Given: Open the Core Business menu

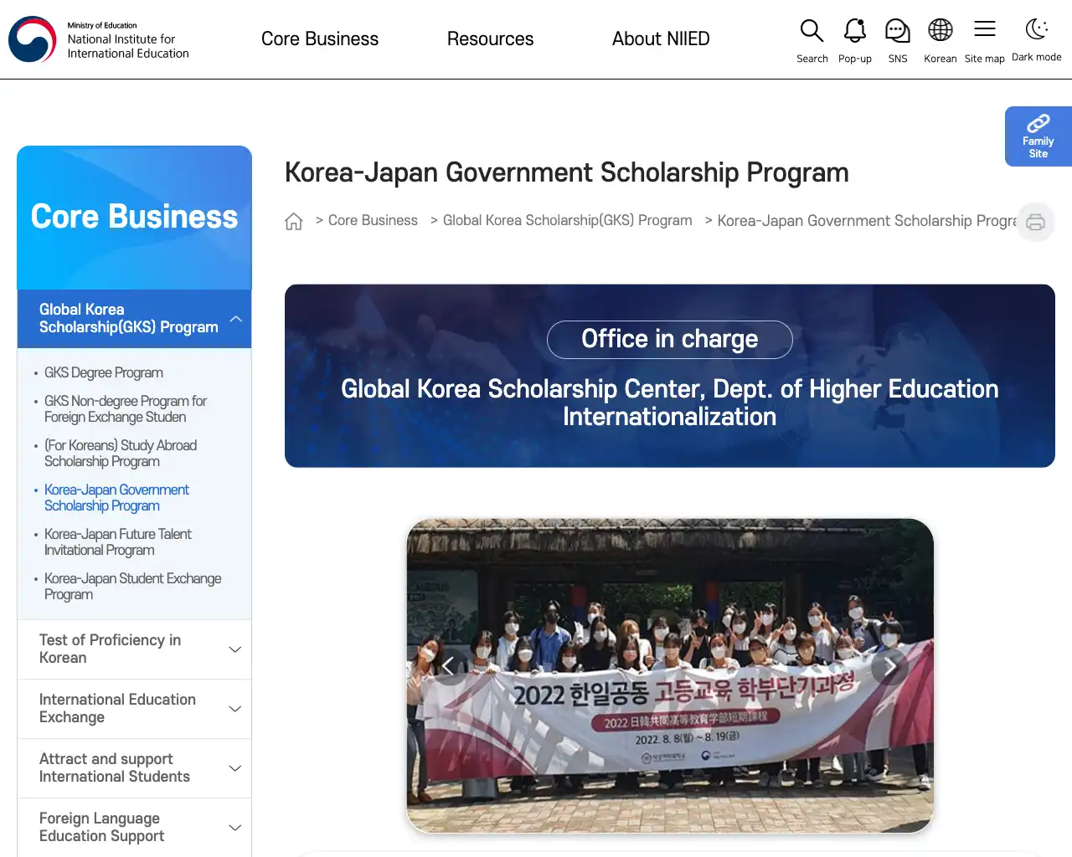Looking at the screenshot, I should coord(320,38).
